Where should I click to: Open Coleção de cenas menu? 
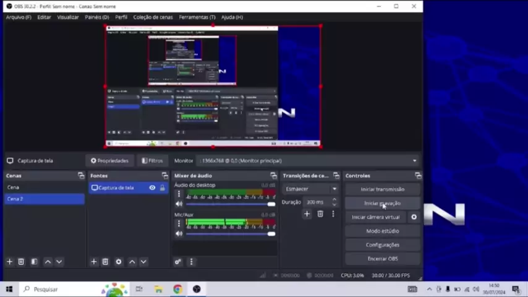coord(153,17)
